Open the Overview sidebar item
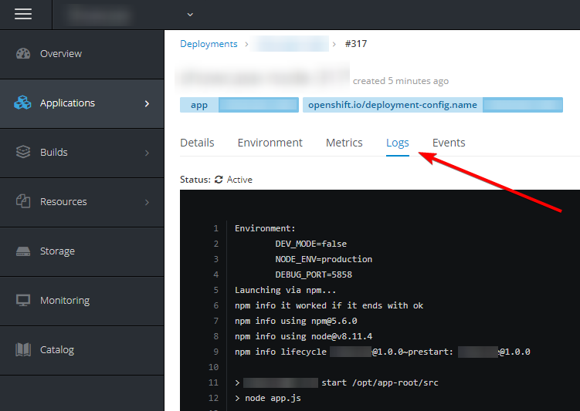580x411 pixels. [x=82, y=54]
